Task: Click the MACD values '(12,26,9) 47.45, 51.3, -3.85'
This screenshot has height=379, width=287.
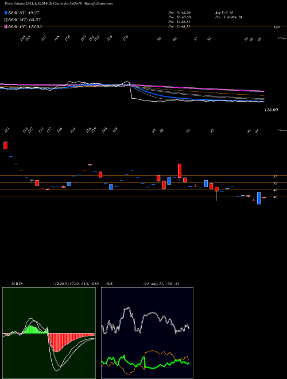Action: pos(75,283)
